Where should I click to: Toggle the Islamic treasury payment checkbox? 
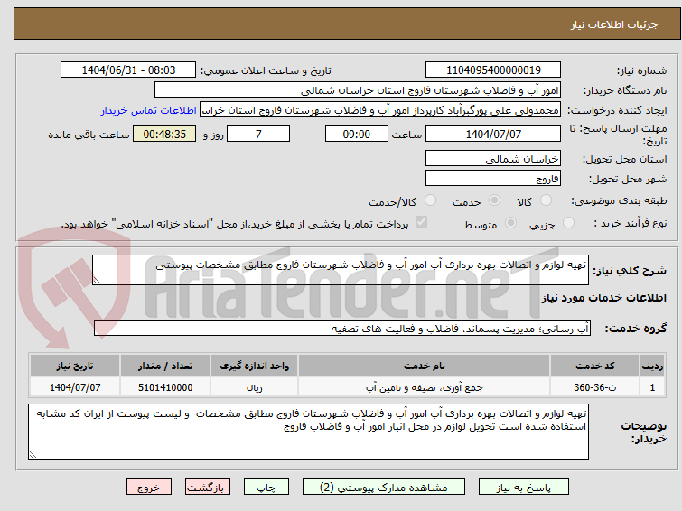pyautogui.click(x=421, y=222)
